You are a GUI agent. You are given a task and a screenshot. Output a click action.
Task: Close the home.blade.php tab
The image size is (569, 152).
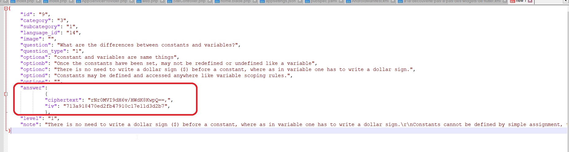(x=255, y=1)
